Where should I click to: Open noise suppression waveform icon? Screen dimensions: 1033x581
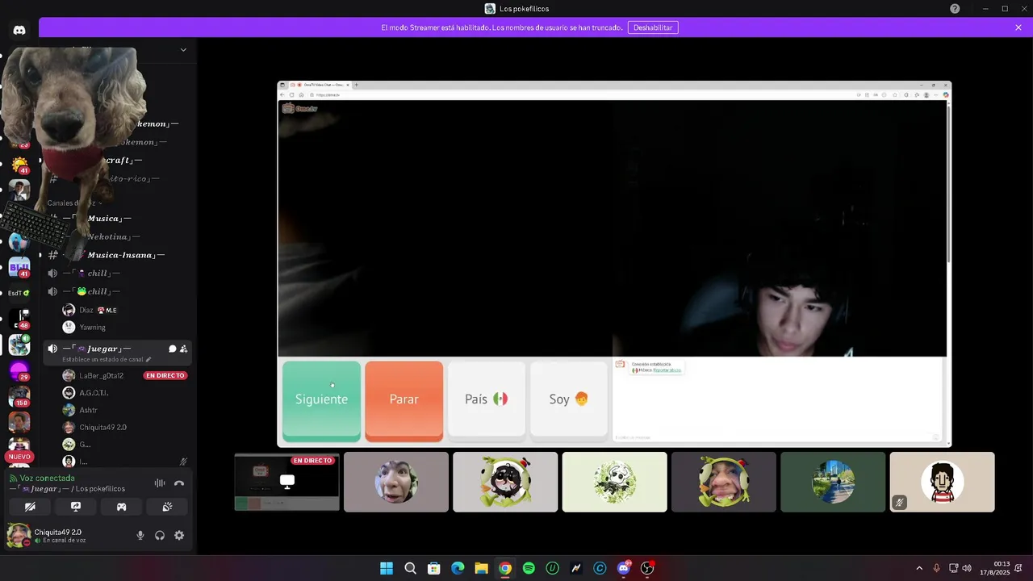click(160, 483)
